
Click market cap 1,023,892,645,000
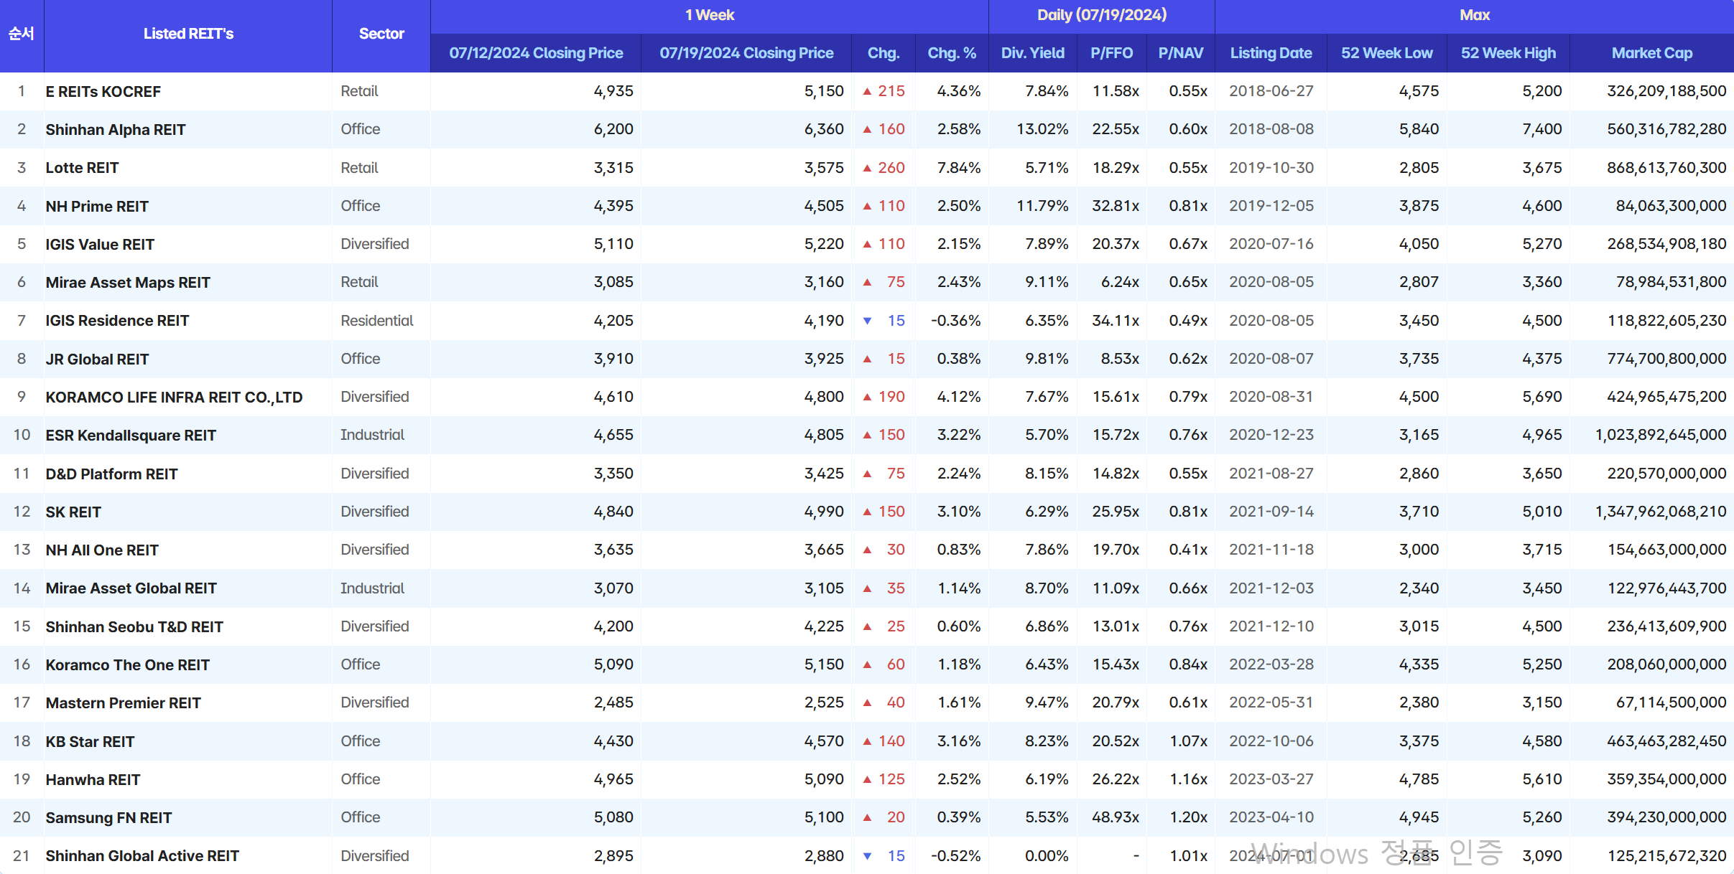click(x=1660, y=435)
